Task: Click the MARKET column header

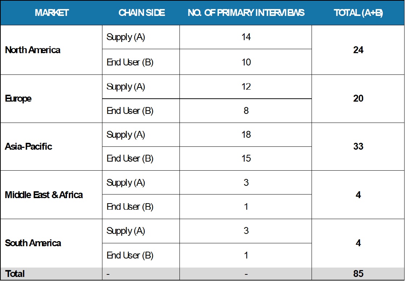Action: (x=52, y=13)
